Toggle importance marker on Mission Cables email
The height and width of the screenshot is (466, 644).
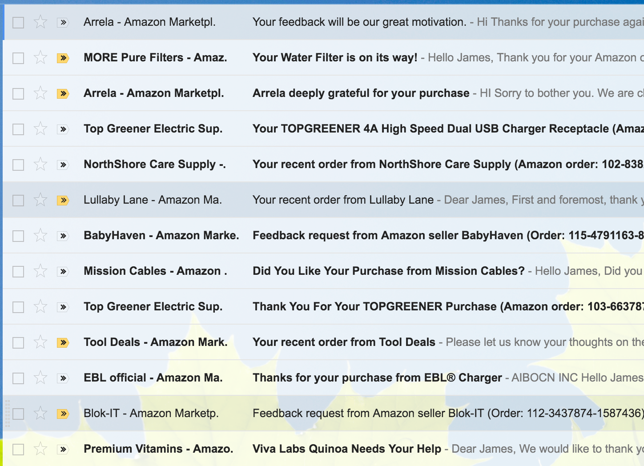[63, 271]
